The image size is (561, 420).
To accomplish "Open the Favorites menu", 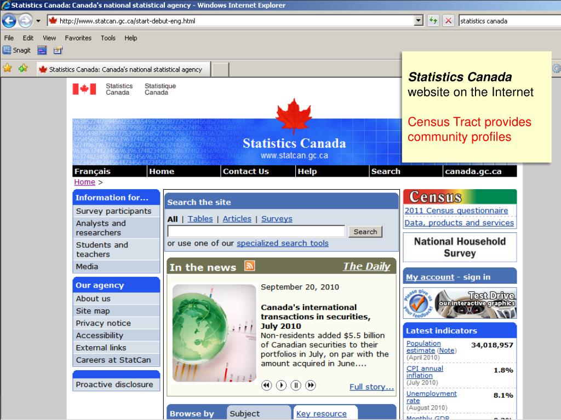I will pos(78,38).
